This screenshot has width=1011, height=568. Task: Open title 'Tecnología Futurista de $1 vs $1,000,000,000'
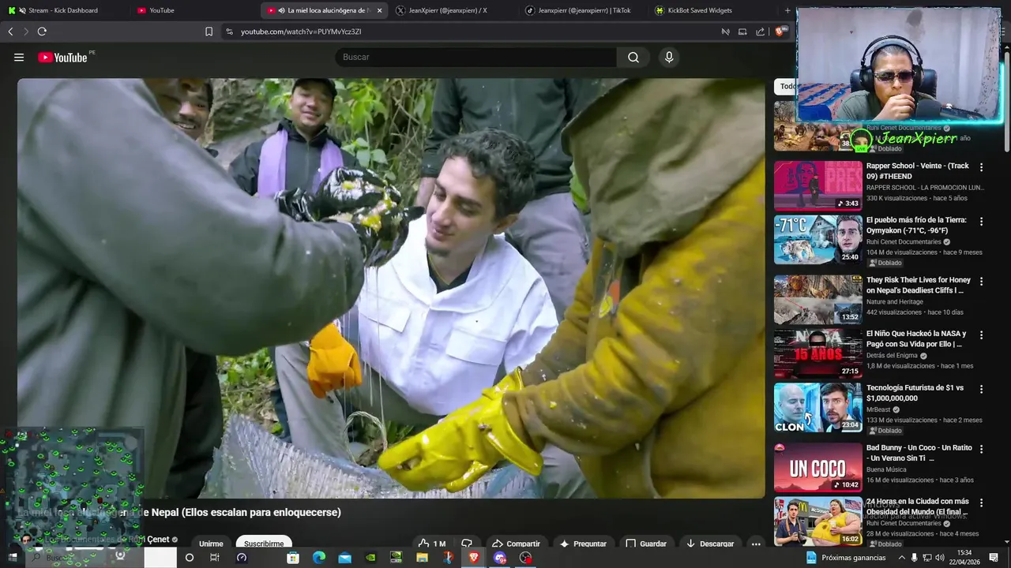[x=915, y=393]
